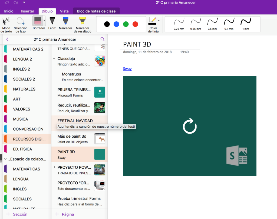Open the quick access toolbar dropdown
Screen dimensions: 277x219
[24, 2]
